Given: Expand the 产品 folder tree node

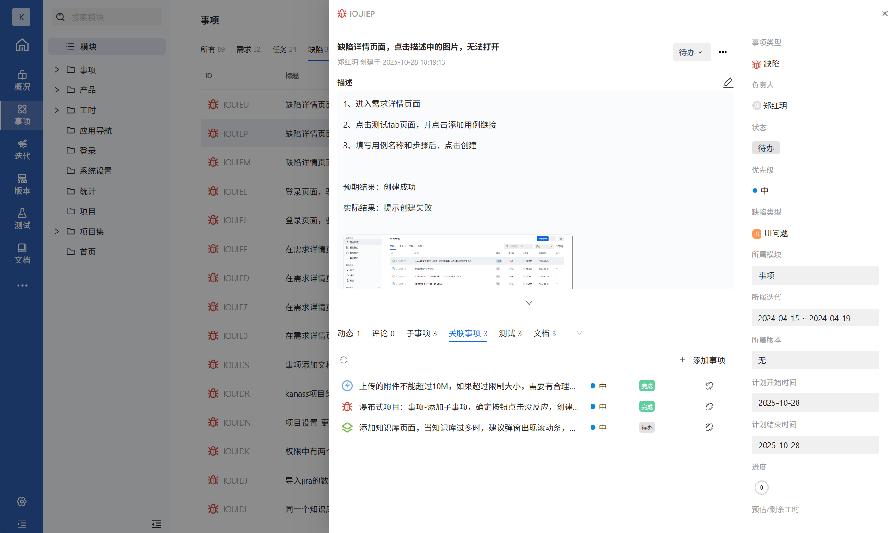Looking at the screenshot, I should pyautogui.click(x=57, y=90).
